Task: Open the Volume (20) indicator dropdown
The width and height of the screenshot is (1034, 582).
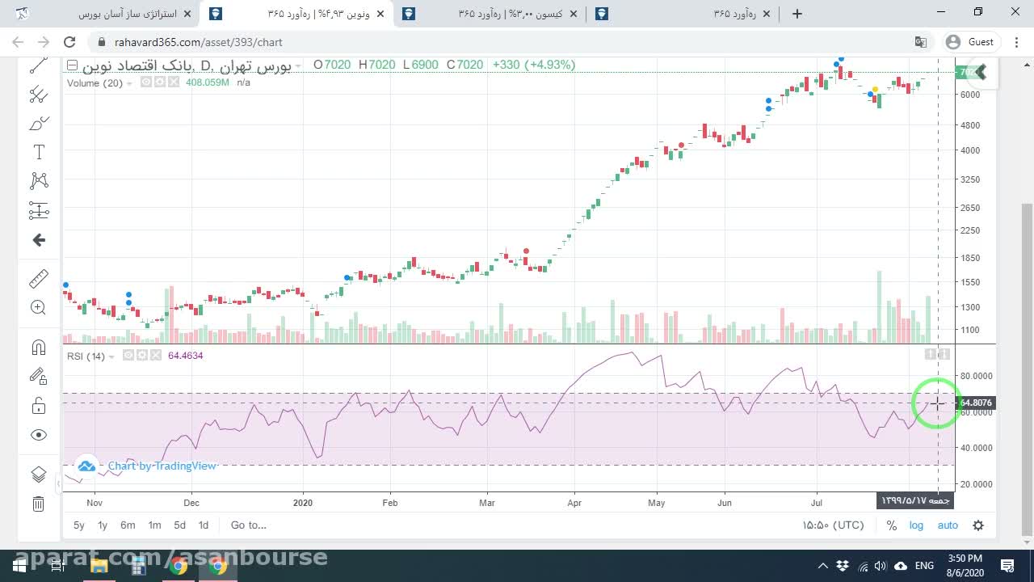Action: (x=129, y=83)
